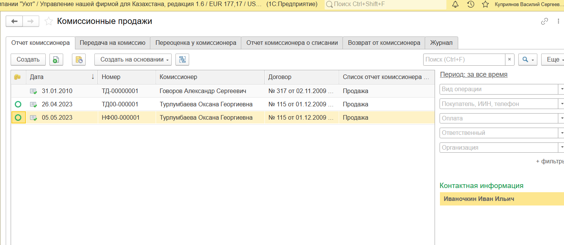Expand the Вид операции filter dropdown
The image size is (564, 245).
[561, 89]
